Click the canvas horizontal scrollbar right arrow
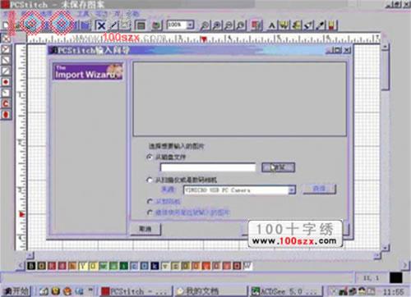 [377, 255]
